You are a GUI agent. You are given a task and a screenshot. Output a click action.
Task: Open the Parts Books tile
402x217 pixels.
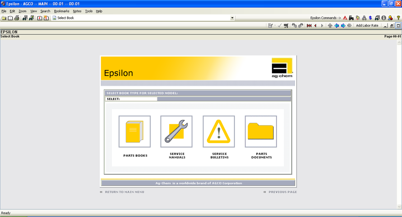tap(134, 132)
